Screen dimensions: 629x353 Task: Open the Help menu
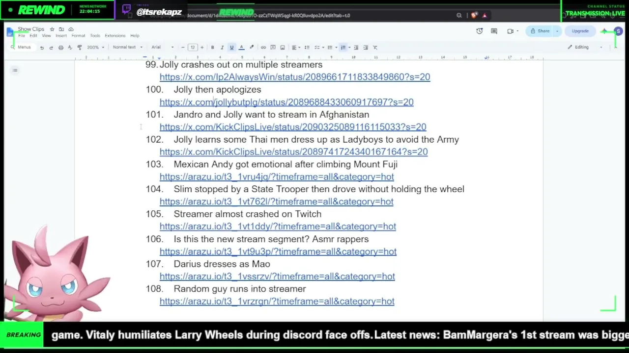click(x=135, y=36)
